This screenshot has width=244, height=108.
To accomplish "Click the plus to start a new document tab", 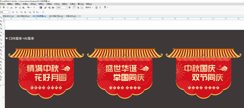I will 80,16.
